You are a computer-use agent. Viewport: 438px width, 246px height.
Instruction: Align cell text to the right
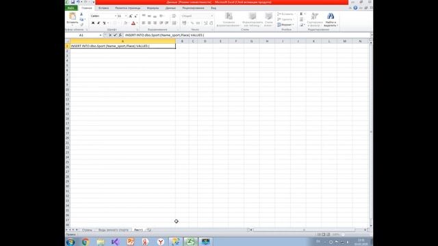(x=155, y=23)
